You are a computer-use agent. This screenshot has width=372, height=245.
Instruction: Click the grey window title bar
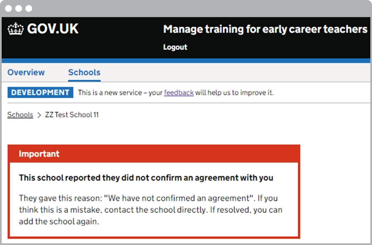190,8
